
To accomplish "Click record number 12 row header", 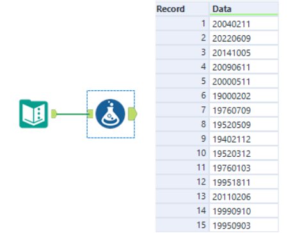I will [182, 182].
